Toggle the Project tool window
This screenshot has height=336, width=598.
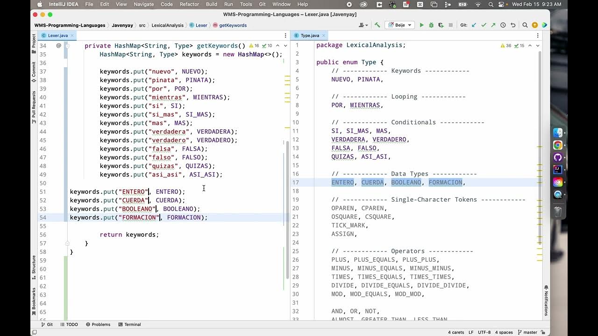(34, 41)
